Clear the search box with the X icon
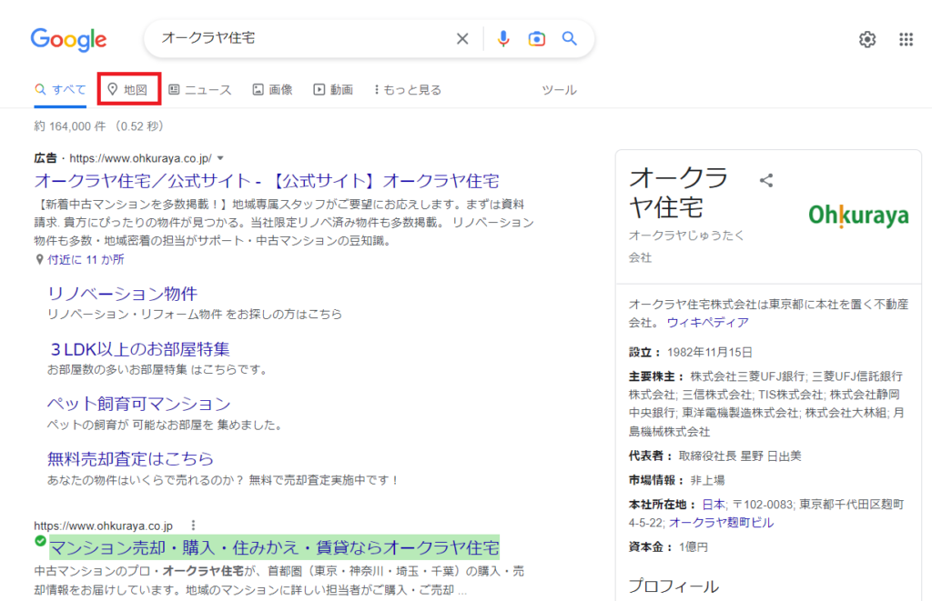The height and width of the screenshot is (601, 932). point(462,38)
